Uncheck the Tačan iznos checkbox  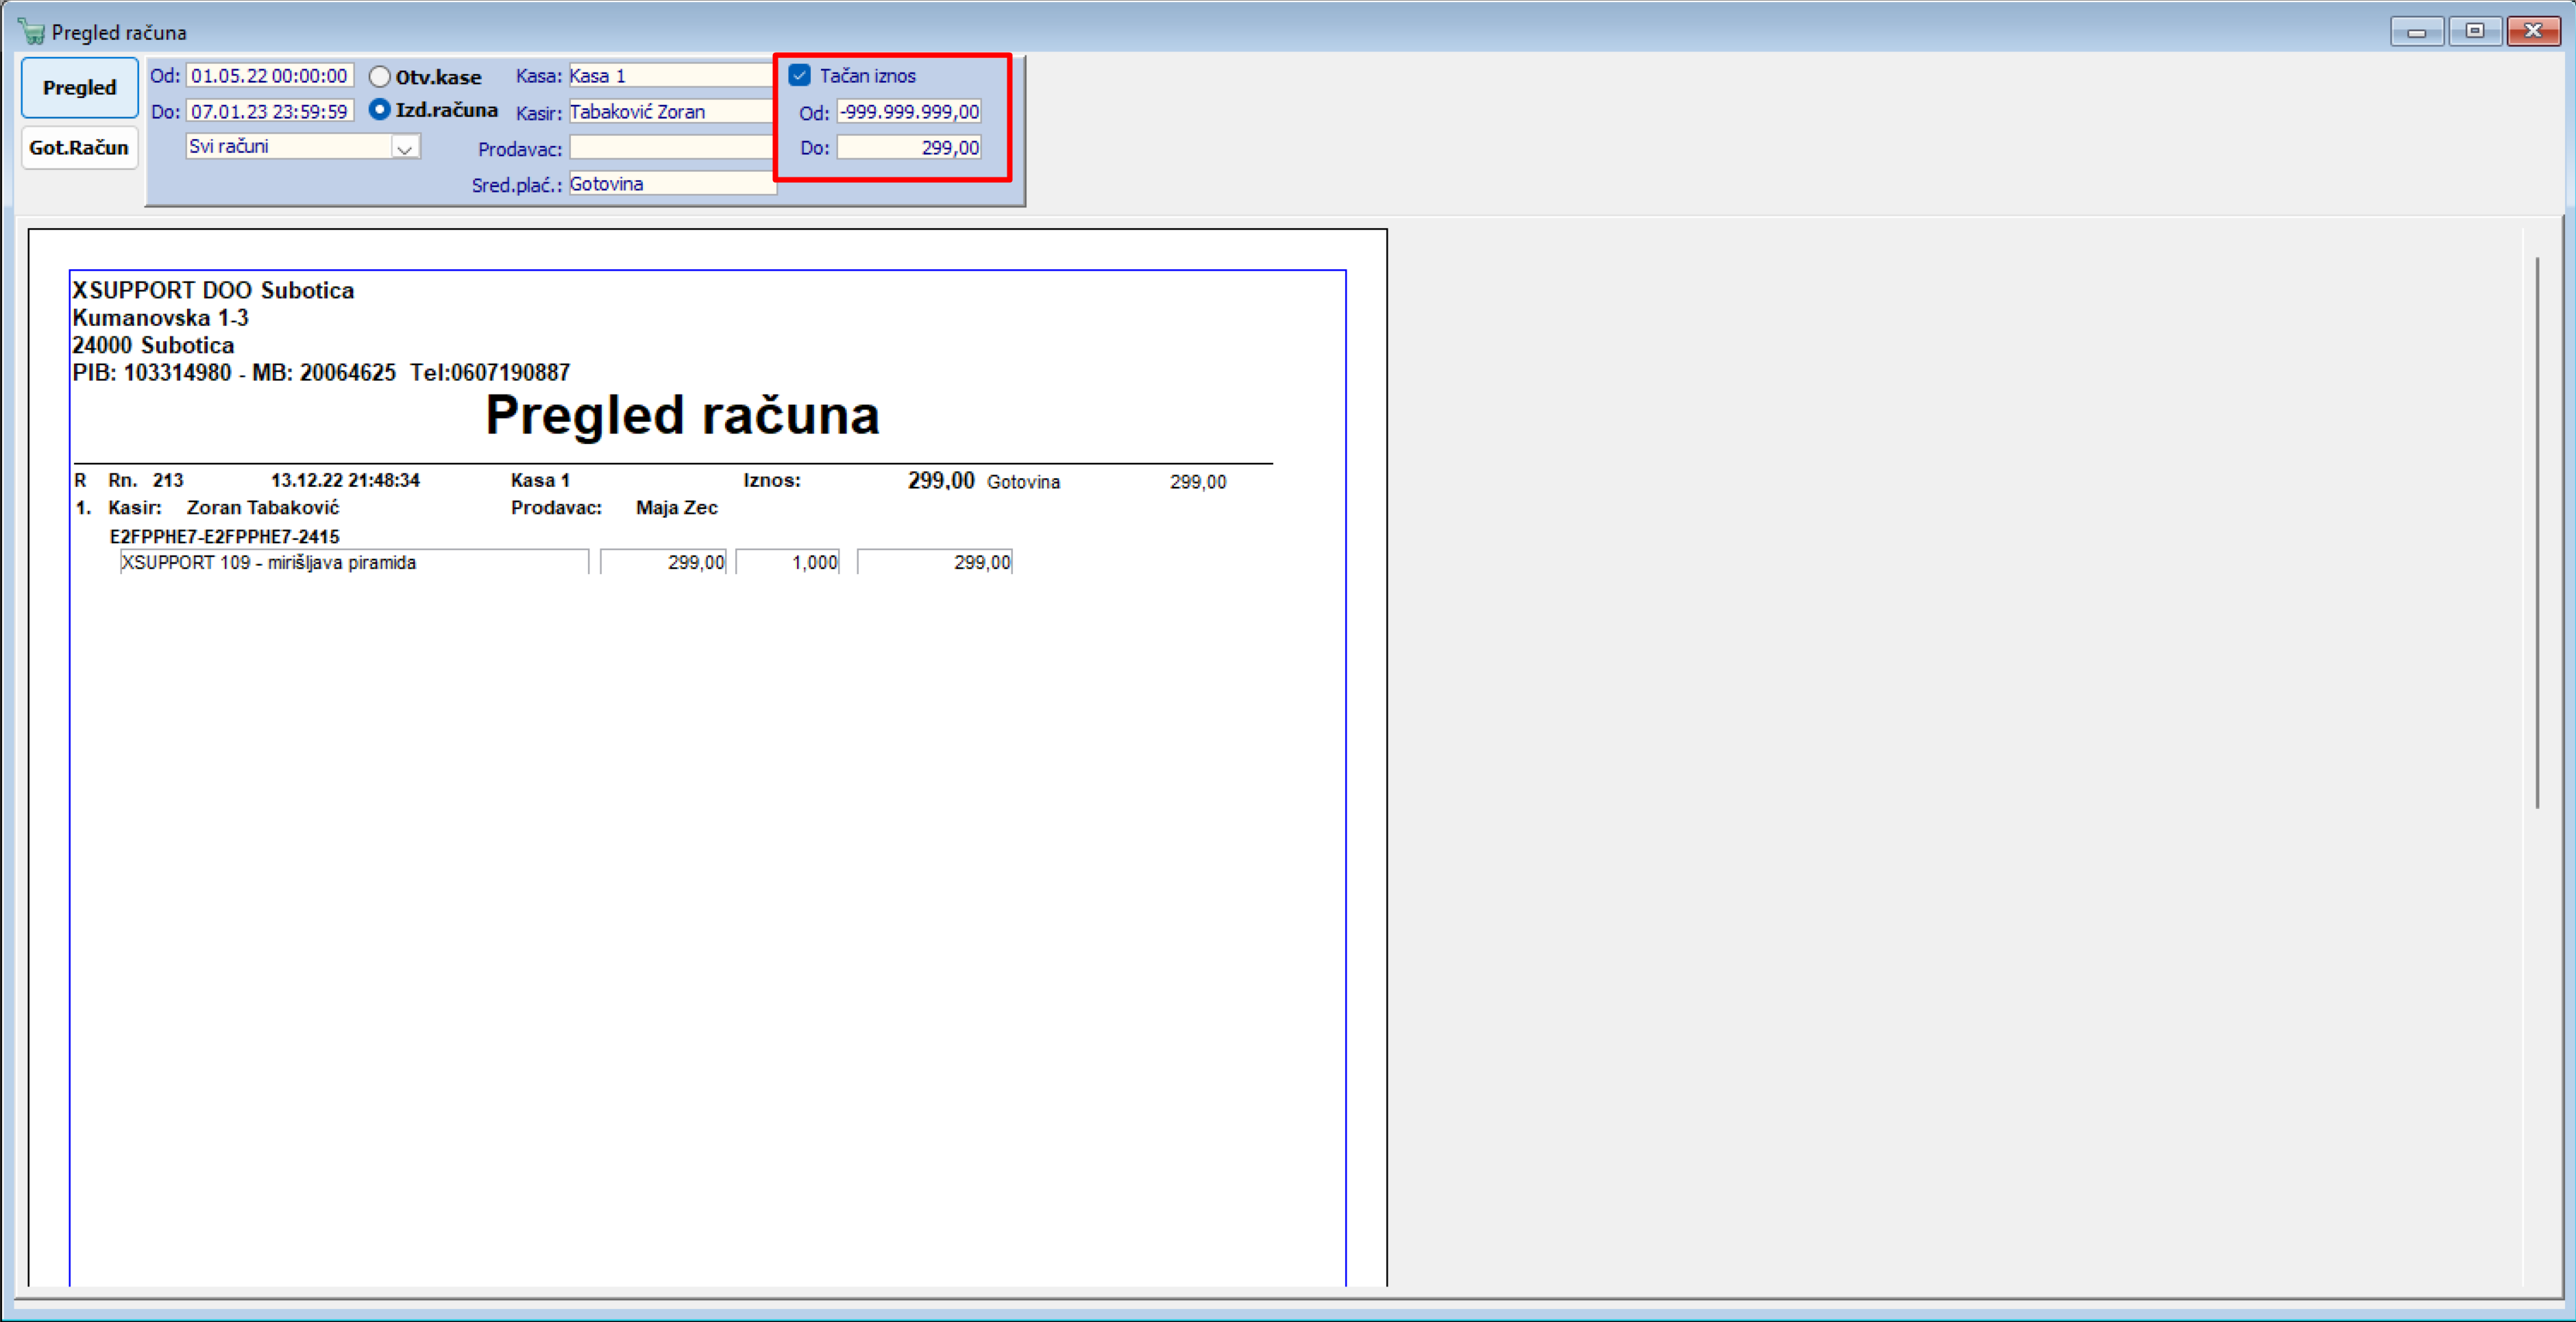tap(800, 75)
